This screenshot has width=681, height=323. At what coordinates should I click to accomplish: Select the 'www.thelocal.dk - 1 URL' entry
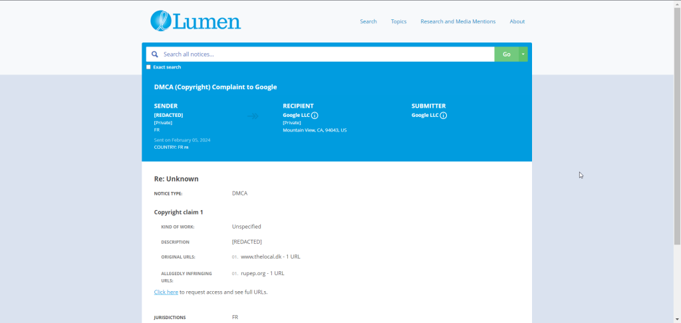[271, 257]
